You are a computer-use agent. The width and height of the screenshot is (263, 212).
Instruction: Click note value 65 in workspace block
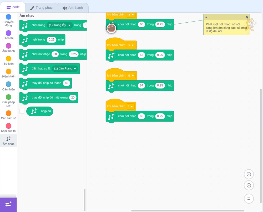(x=141, y=116)
